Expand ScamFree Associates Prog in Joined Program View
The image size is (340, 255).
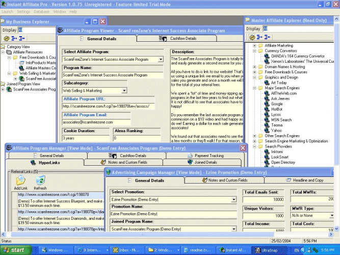pos(3,89)
